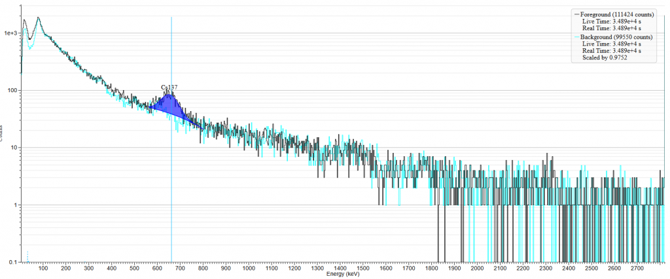
Task: Click the Background Real Time text
Action: 611,50
